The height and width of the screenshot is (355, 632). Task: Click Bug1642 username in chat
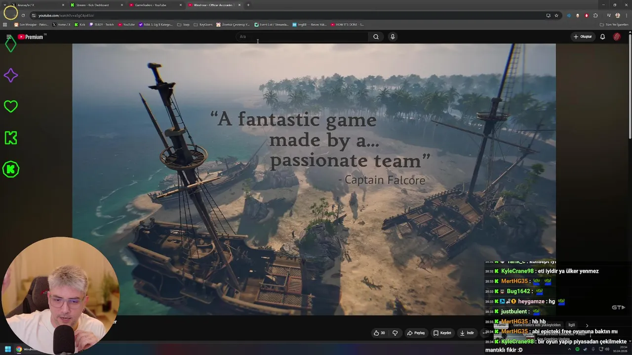pos(518,291)
